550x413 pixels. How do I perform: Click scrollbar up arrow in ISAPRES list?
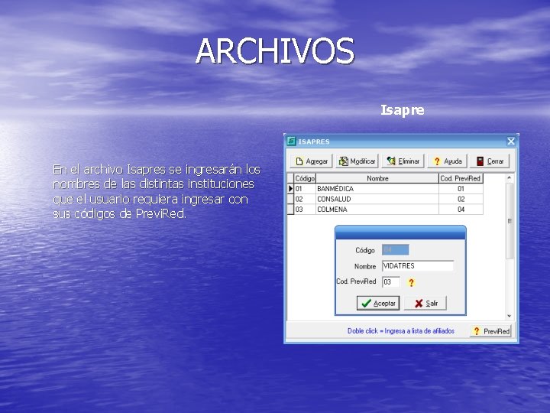coord(510,178)
